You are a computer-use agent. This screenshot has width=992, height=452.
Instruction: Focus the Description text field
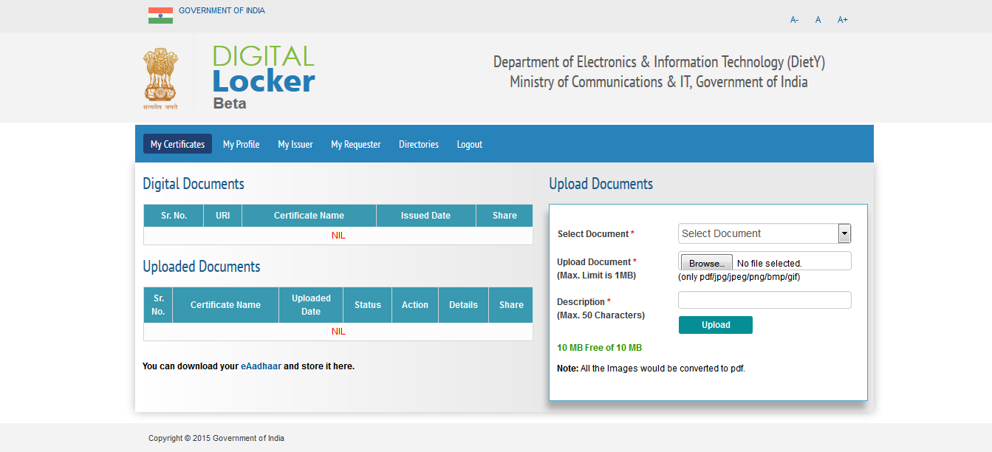point(764,300)
